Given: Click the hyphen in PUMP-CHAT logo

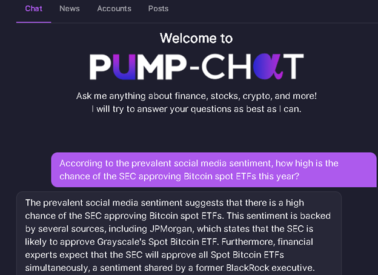Looking at the screenshot, I should point(194,67).
